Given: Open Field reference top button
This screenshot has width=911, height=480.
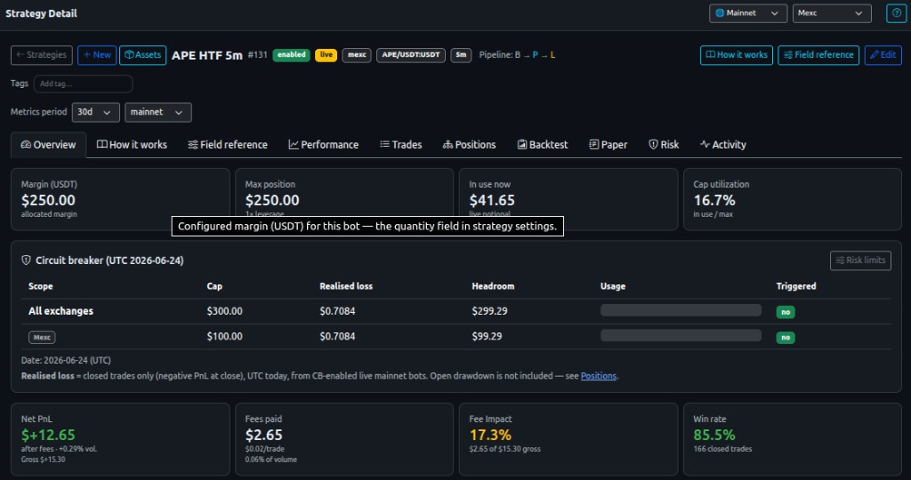Looking at the screenshot, I should pos(818,55).
